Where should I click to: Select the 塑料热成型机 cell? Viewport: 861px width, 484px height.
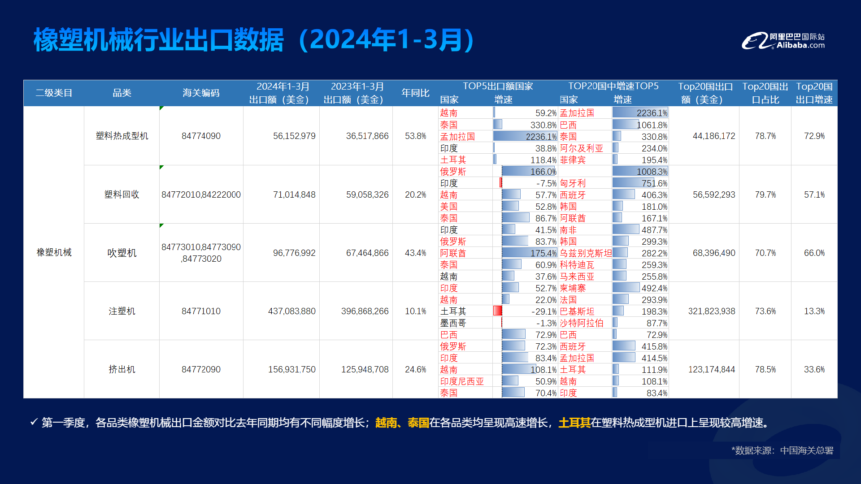122,136
